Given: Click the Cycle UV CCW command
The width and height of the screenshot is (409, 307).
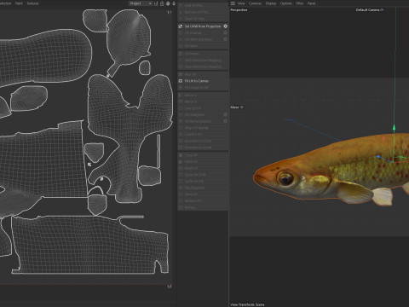Looking at the screenshot, I should (x=203, y=175).
